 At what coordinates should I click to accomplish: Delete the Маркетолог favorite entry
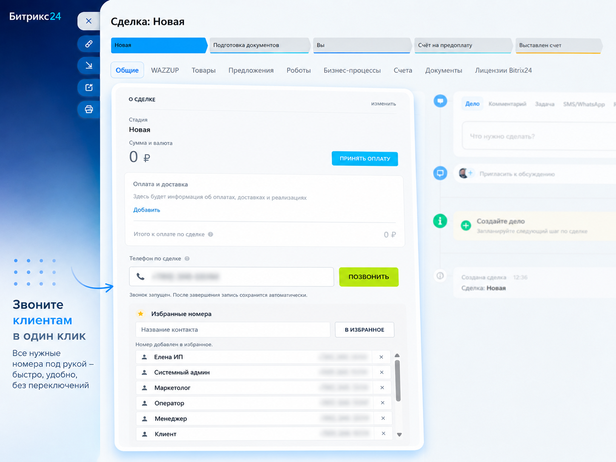pos(382,388)
